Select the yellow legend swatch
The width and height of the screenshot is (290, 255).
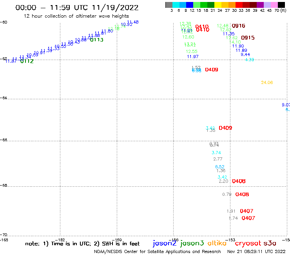[218, 5]
